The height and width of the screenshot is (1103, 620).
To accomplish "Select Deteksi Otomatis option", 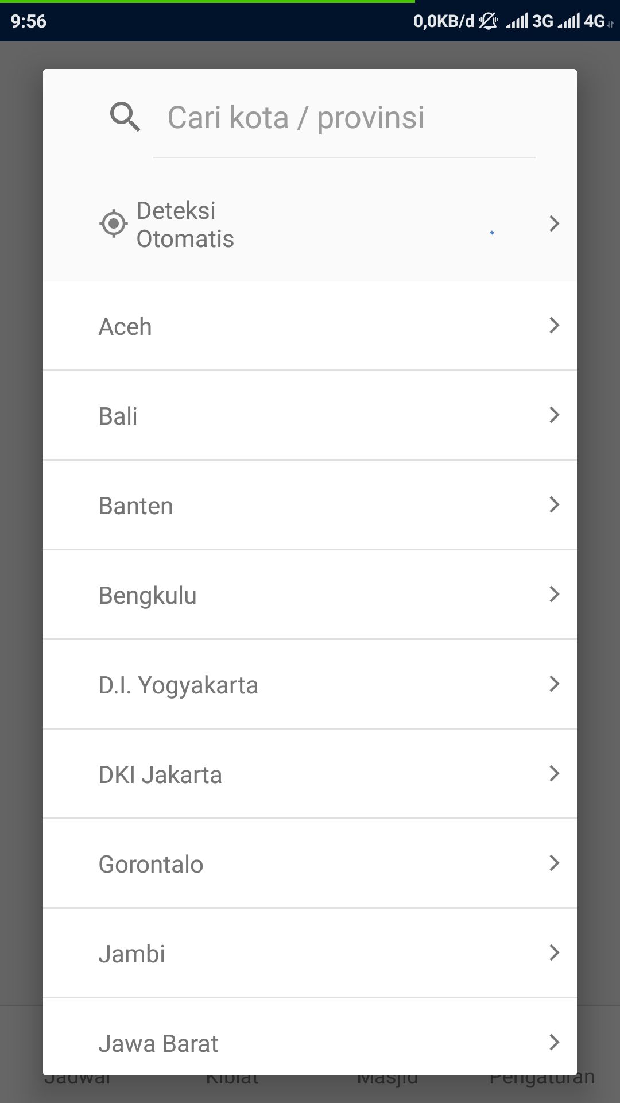I will [185, 225].
